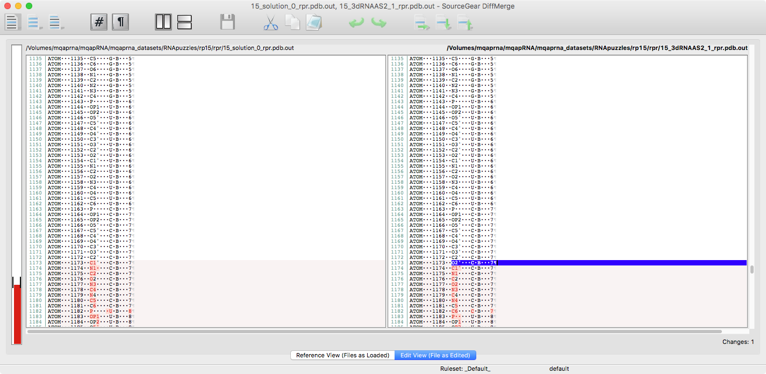Viewport: 766px width, 374px height.
Task: Click the Save floppy disk icon
Action: point(227,23)
